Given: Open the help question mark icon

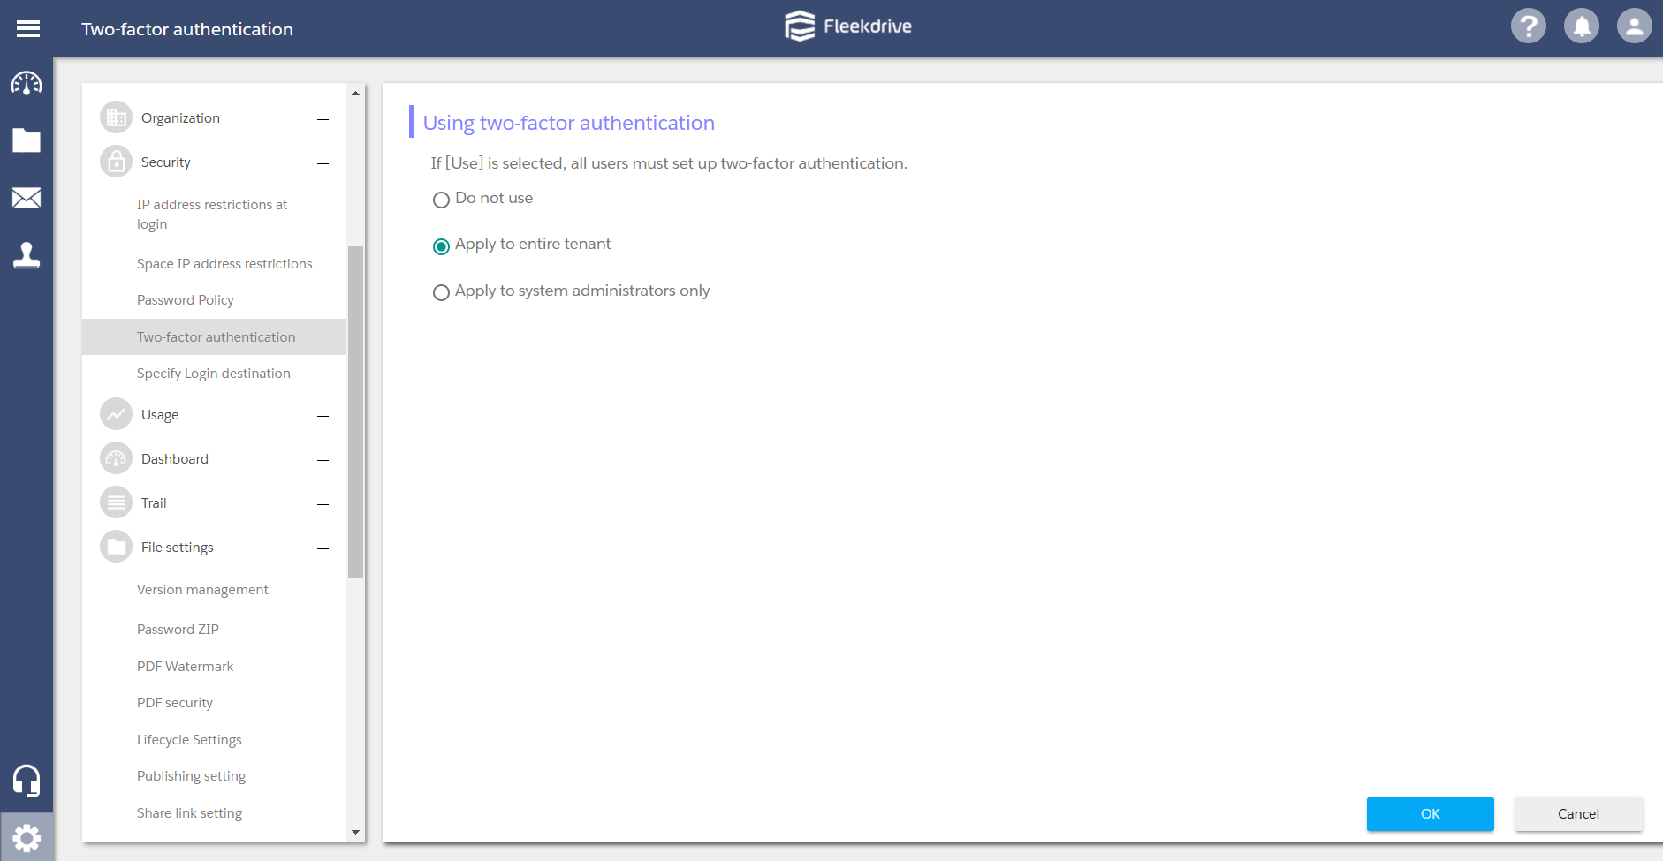Looking at the screenshot, I should coord(1529,26).
